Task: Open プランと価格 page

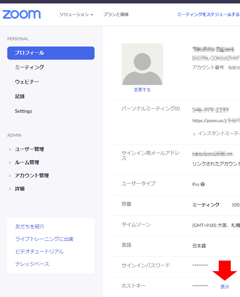Action: [116, 15]
